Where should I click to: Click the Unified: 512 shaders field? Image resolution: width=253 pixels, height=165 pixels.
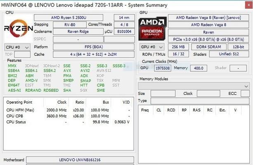pos(229,54)
